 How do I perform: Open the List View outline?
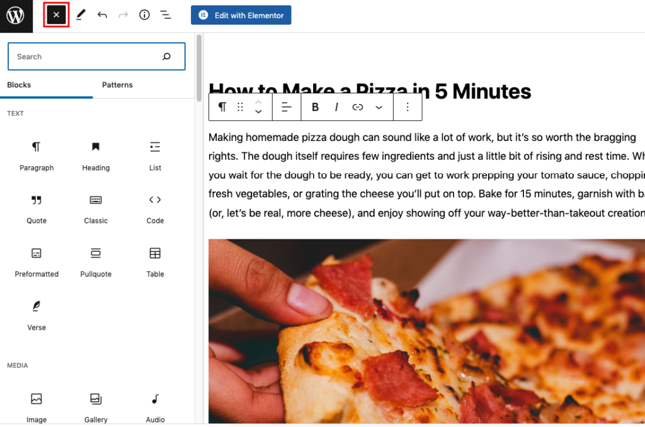tap(166, 15)
